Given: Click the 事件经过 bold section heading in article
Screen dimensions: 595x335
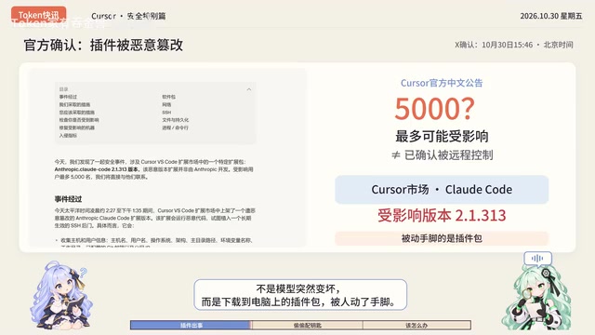Looking at the screenshot, I should pyautogui.click(x=68, y=199).
